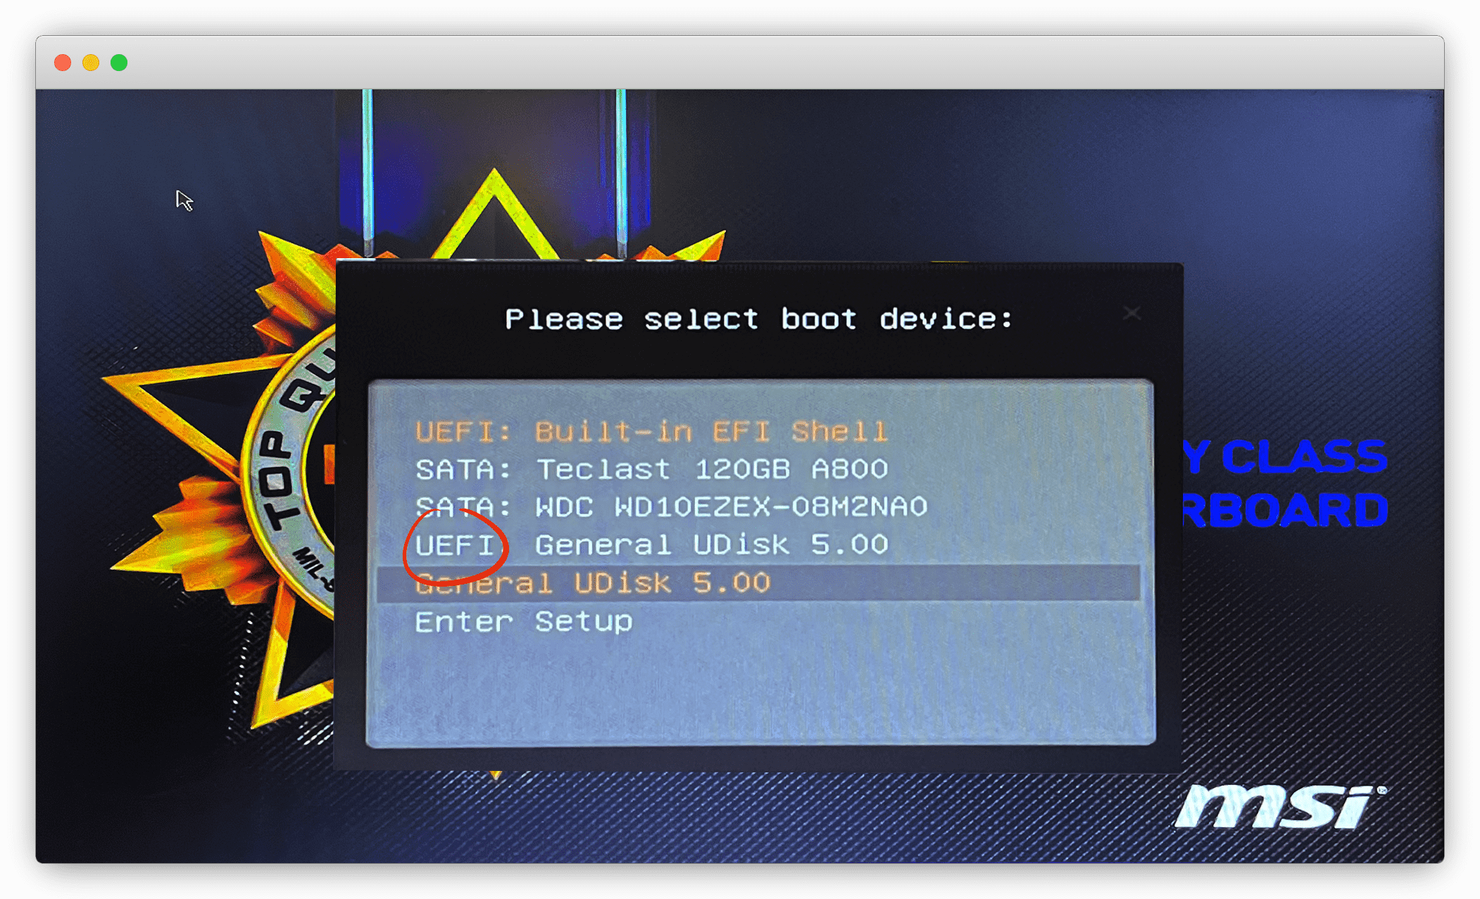Click the 'Please select boot device:' title
This screenshot has width=1480, height=899.
coord(758,319)
